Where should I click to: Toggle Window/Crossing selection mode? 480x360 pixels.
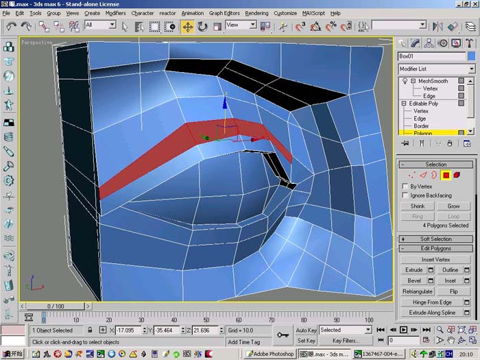coord(169,27)
